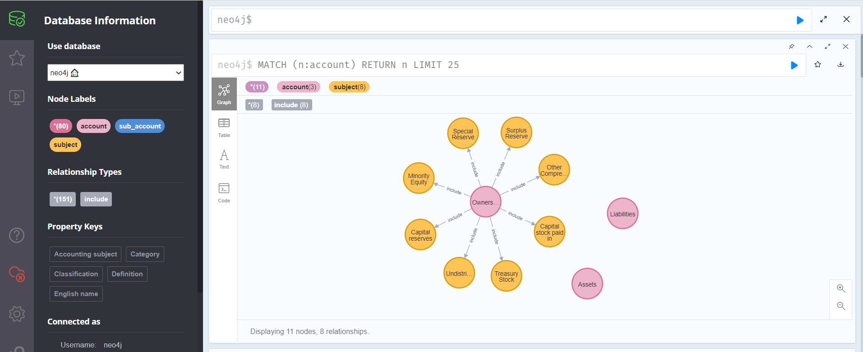This screenshot has height=352, width=863.
Task: Select the Liabilities node
Action: point(623,214)
